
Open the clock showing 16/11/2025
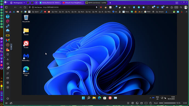point(171,98)
